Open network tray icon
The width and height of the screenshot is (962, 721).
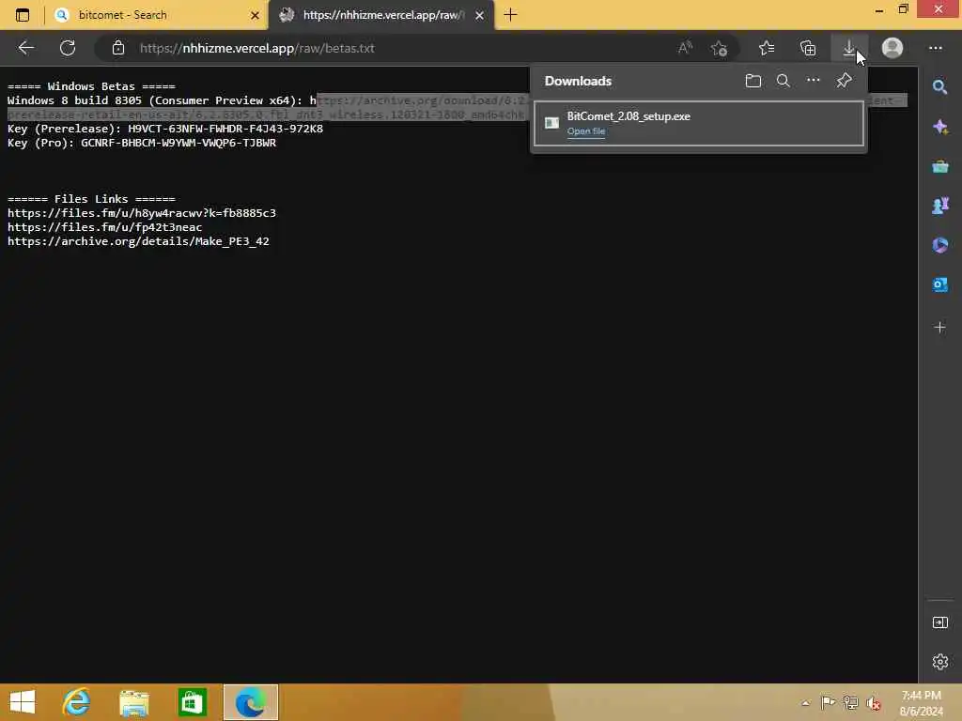[850, 702]
